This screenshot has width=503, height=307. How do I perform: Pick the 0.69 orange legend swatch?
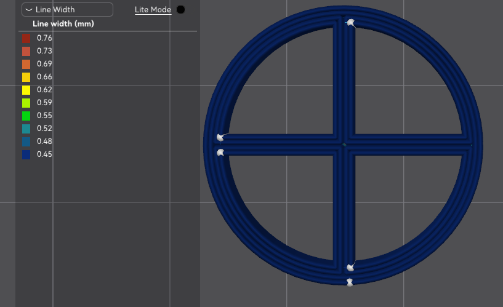click(26, 64)
